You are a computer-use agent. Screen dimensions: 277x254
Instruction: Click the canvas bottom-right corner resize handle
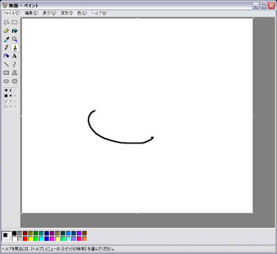click(x=253, y=213)
